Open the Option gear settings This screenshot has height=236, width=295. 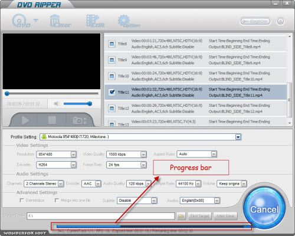coord(129,21)
